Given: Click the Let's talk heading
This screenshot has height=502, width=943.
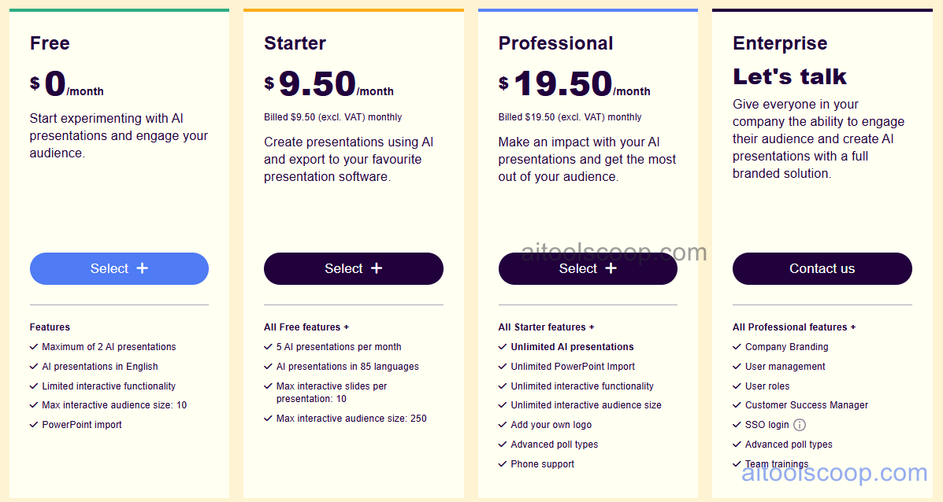Looking at the screenshot, I should (x=789, y=76).
